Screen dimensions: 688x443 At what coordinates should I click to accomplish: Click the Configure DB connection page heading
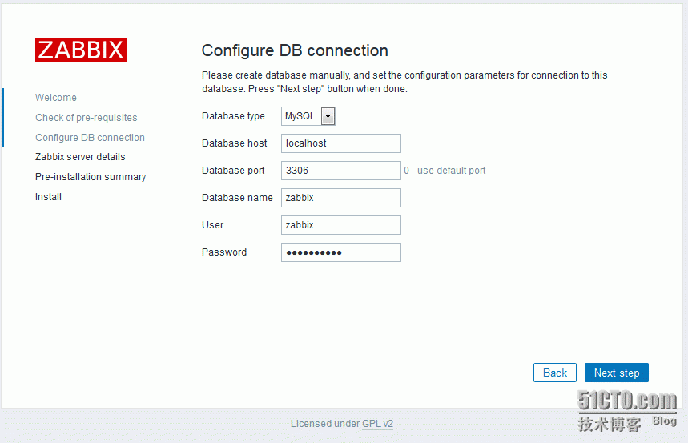click(295, 50)
